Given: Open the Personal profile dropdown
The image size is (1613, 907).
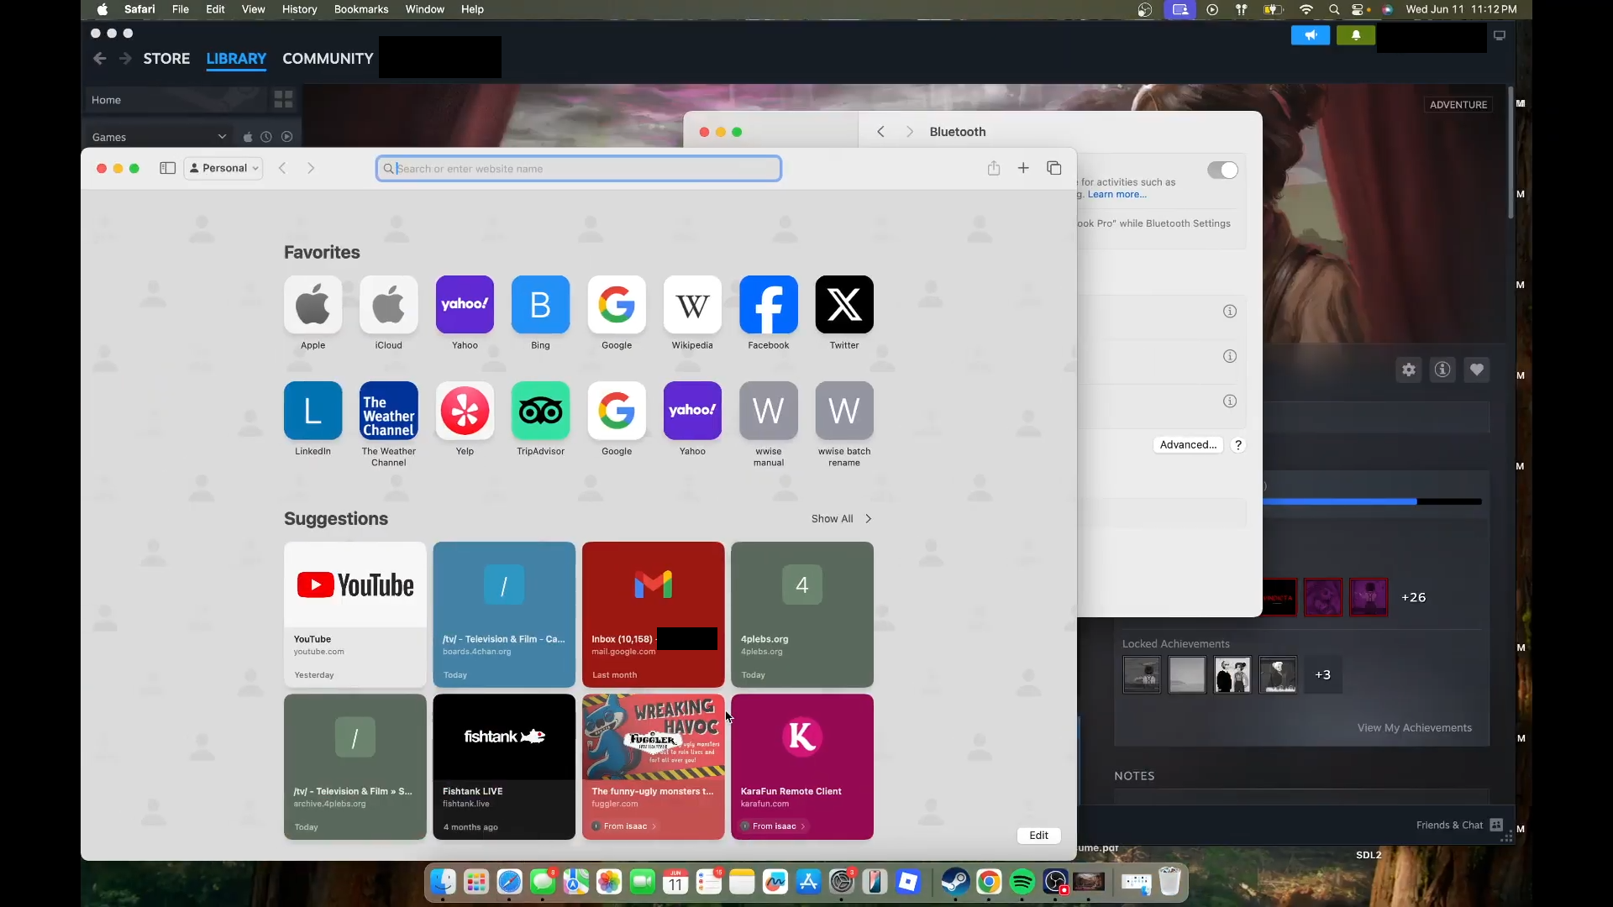Looking at the screenshot, I should coord(223,168).
